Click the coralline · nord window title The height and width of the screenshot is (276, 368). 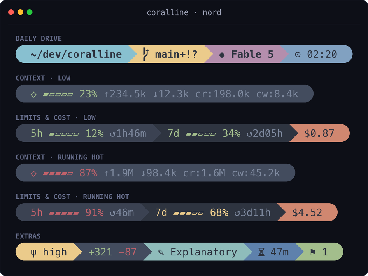(x=184, y=12)
